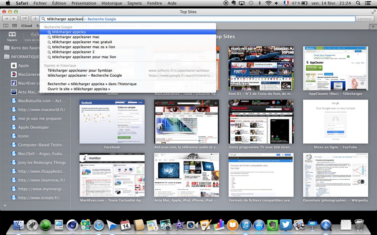Launch Evernote from the Dock
377x235 pixels.
point(272,225)
